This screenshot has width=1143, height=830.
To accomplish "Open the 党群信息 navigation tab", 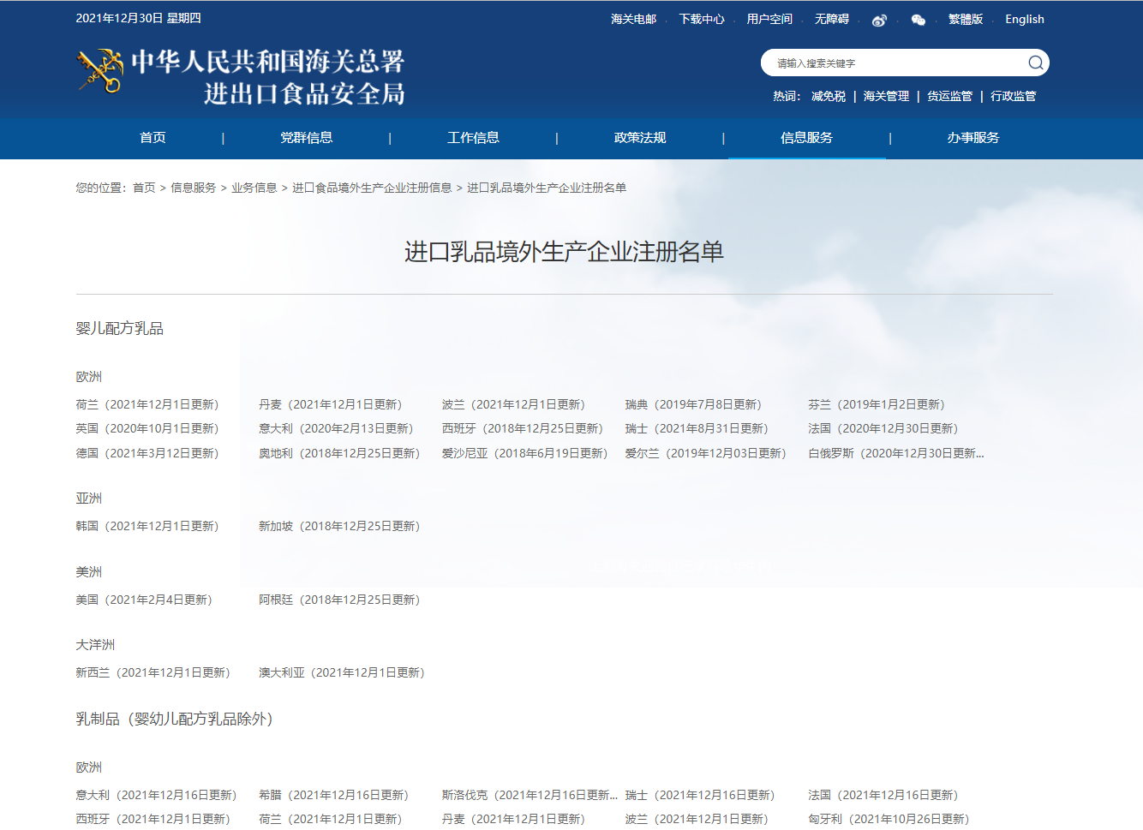I will [x=306, y=138].
